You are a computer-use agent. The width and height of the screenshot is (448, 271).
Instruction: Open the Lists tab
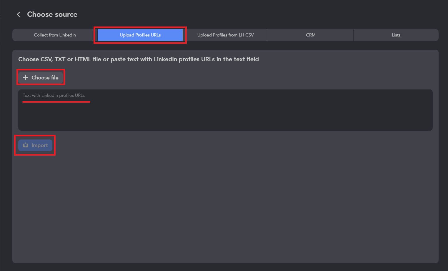396,35
